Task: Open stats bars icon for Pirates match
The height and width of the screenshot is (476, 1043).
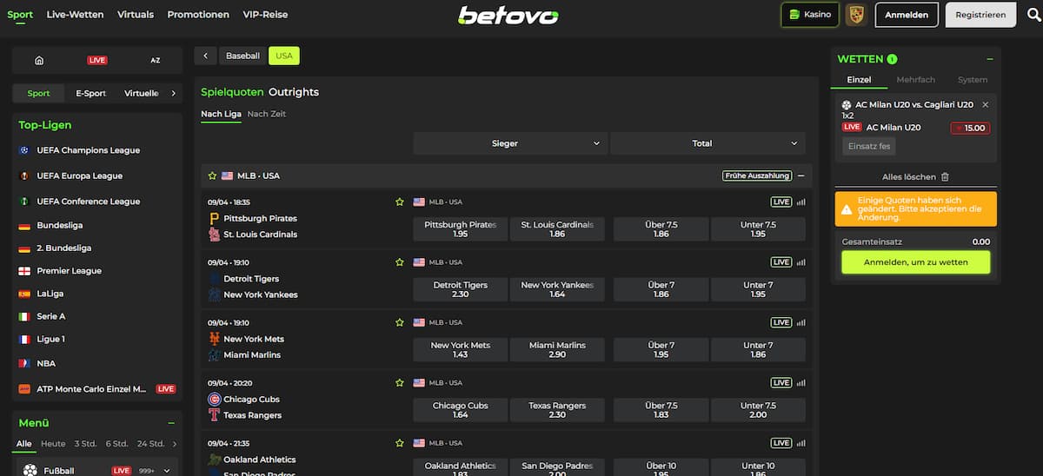Action: (801, 202)
